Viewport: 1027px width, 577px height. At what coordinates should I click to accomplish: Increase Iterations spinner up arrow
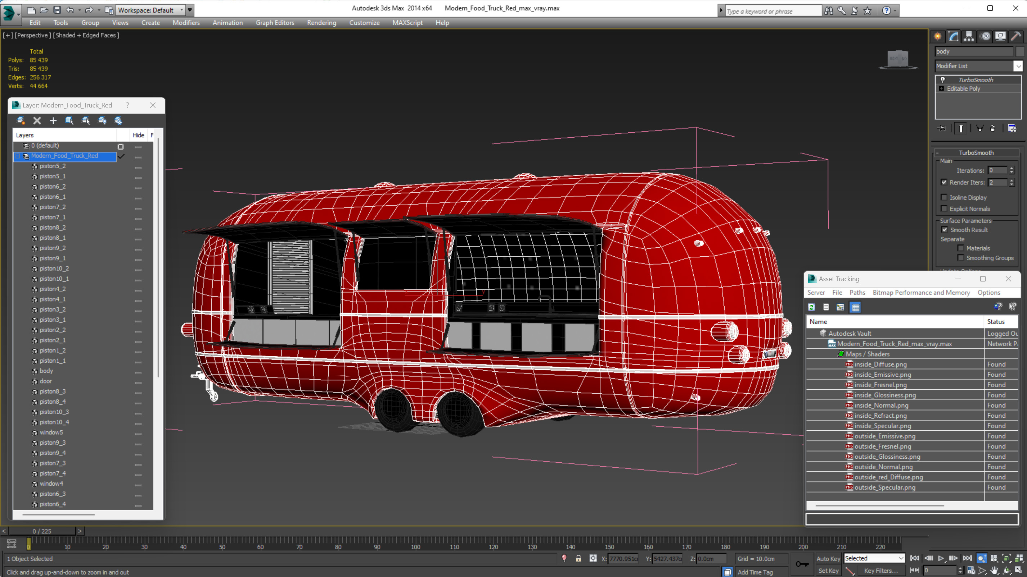click(x=1011, y=169)
